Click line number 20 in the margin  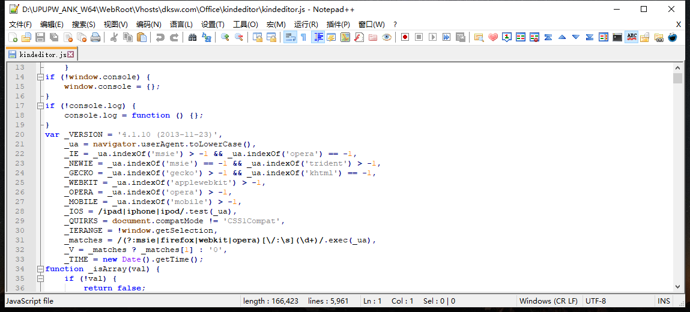tap(20, 134)
